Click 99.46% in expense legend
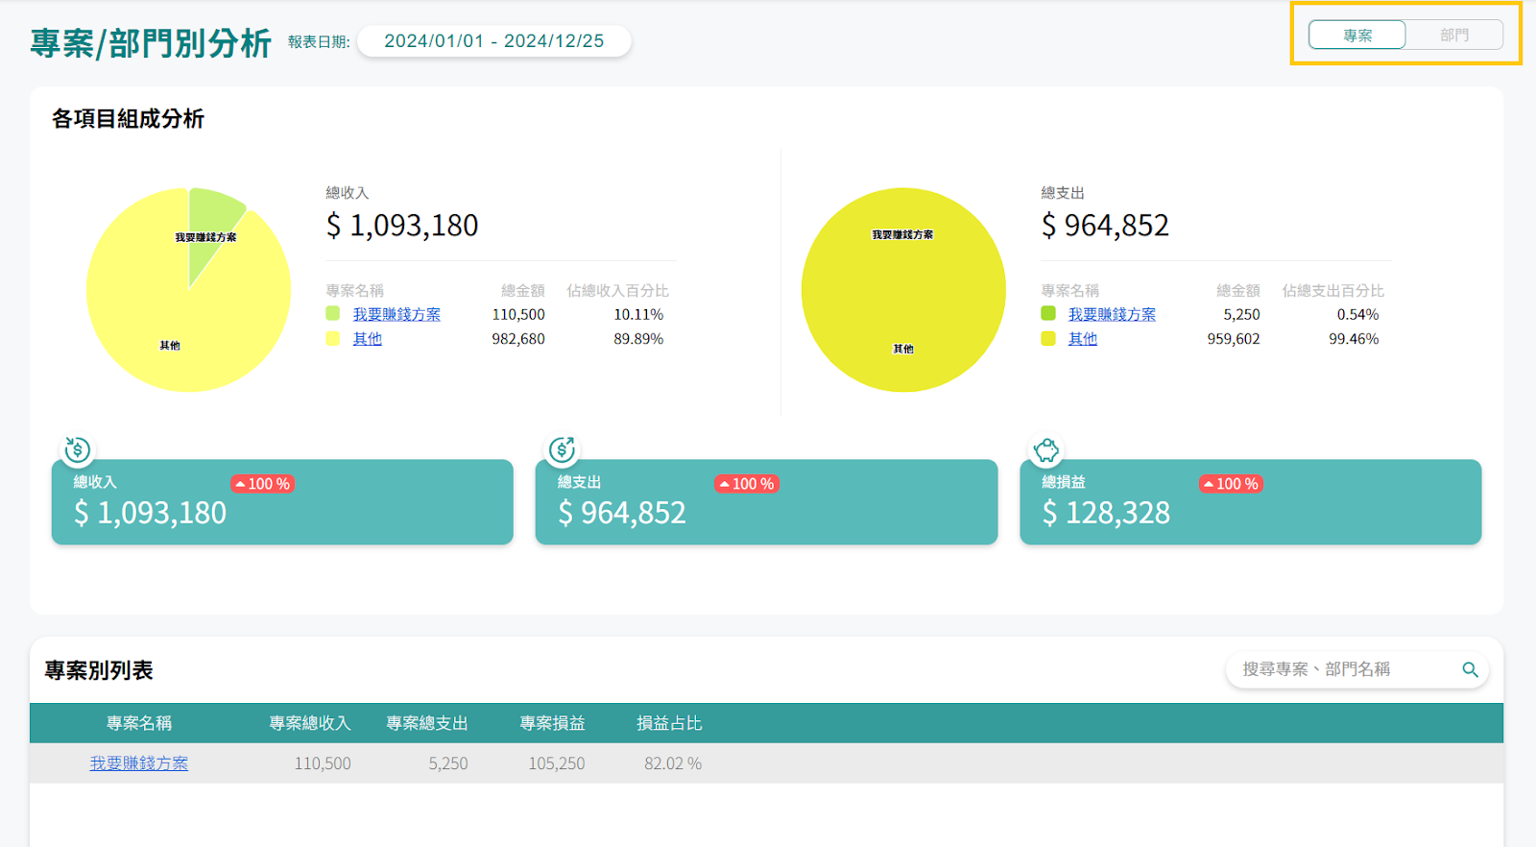The height and width of the screenshot is (847, 1536). coord(1354,339)
